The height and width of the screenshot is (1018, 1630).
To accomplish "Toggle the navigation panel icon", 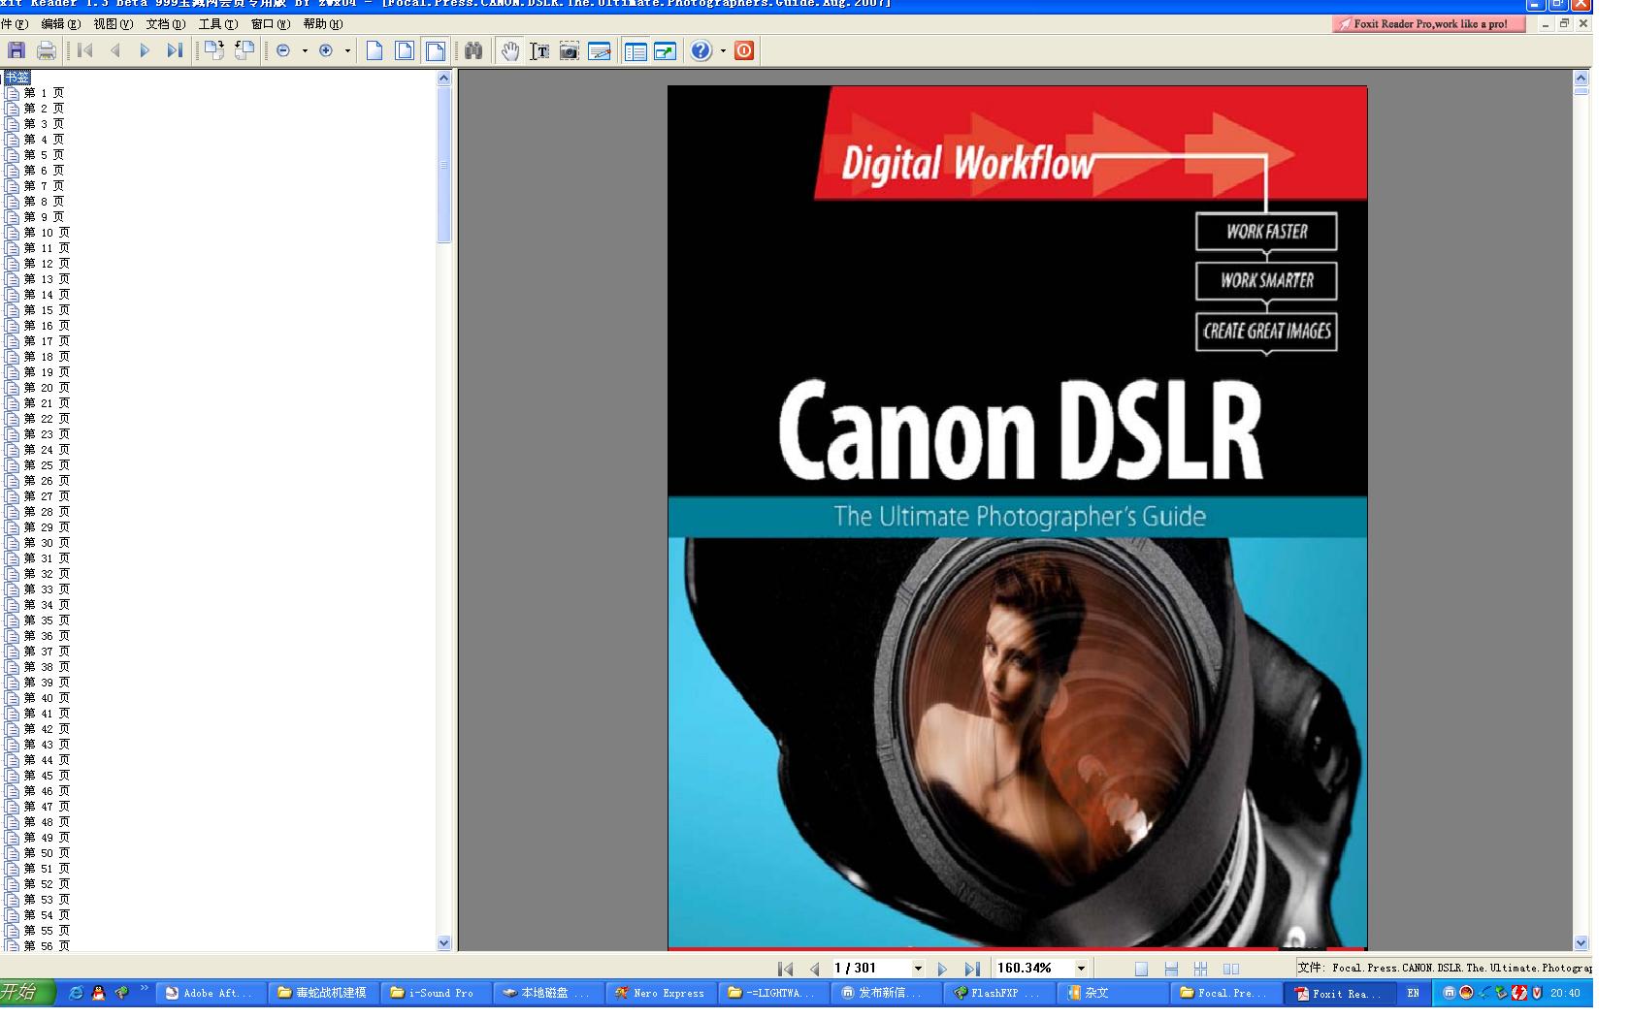I will pyautogui.click(x=636, y=51).
